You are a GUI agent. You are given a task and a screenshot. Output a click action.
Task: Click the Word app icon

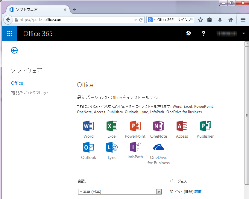[x=89, y=126]
